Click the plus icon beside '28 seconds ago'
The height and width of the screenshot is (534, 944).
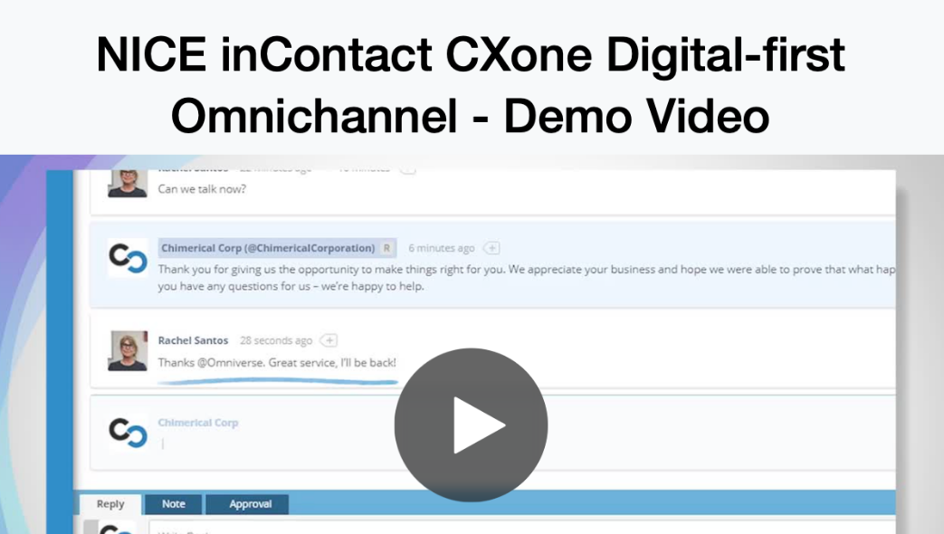[329, 340]
